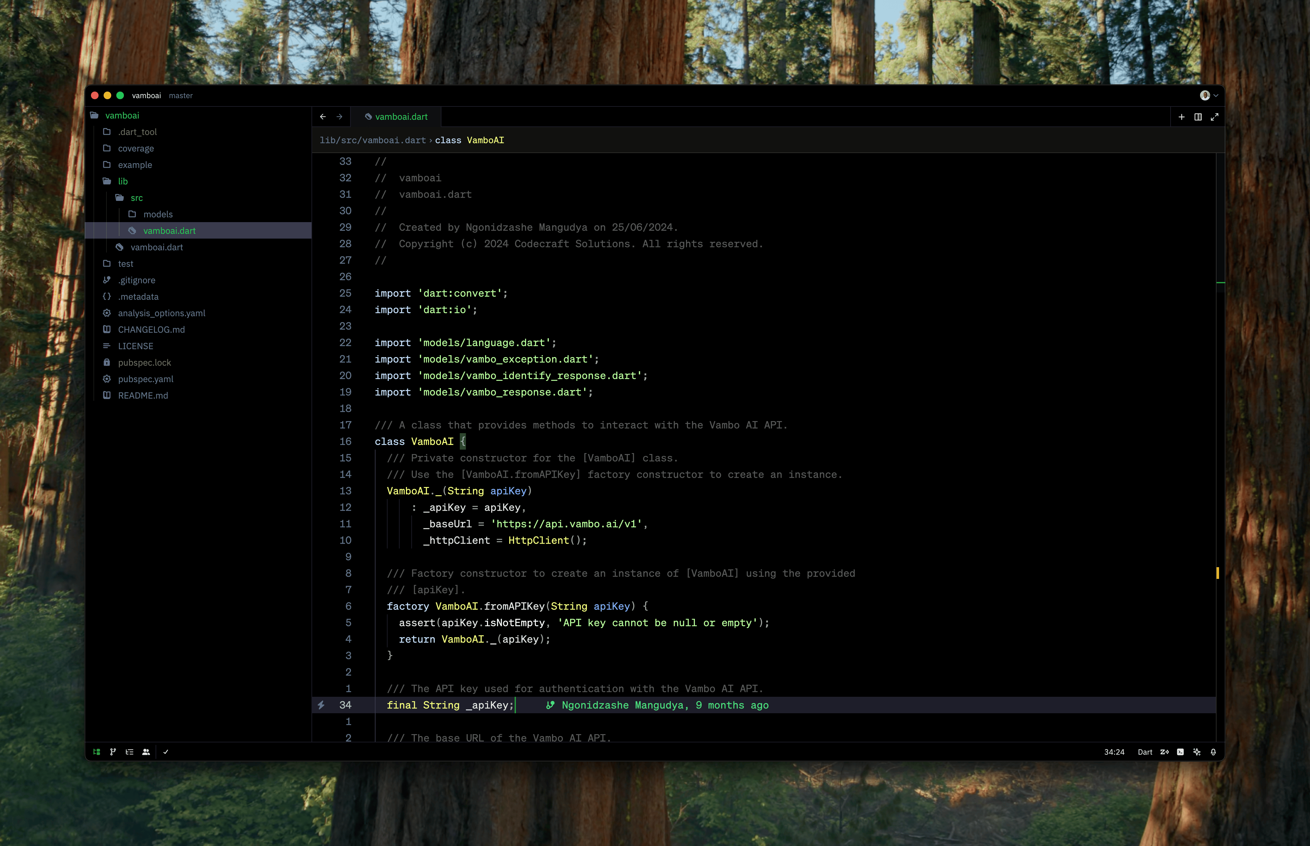The image size is (1310, 846).
Task: Select the vamboai.dart editor tab
Action: (x=396, y=117)
